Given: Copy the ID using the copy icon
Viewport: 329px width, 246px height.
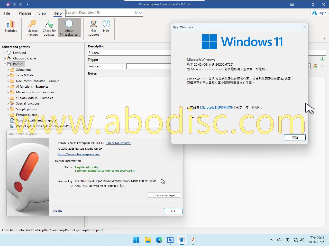Looking at the screenshot, I should (x=122, y=186).
